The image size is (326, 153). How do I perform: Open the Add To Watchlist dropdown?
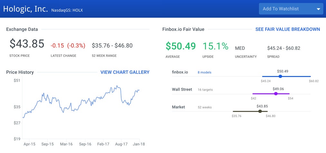[x=287, y=9]
